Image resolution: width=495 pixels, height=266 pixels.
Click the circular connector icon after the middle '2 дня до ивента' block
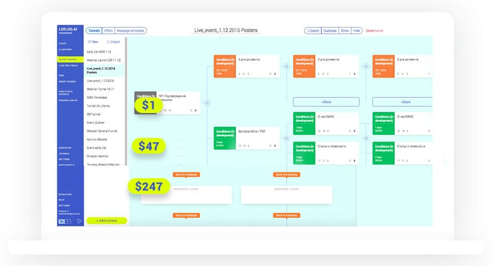[366, 65]
